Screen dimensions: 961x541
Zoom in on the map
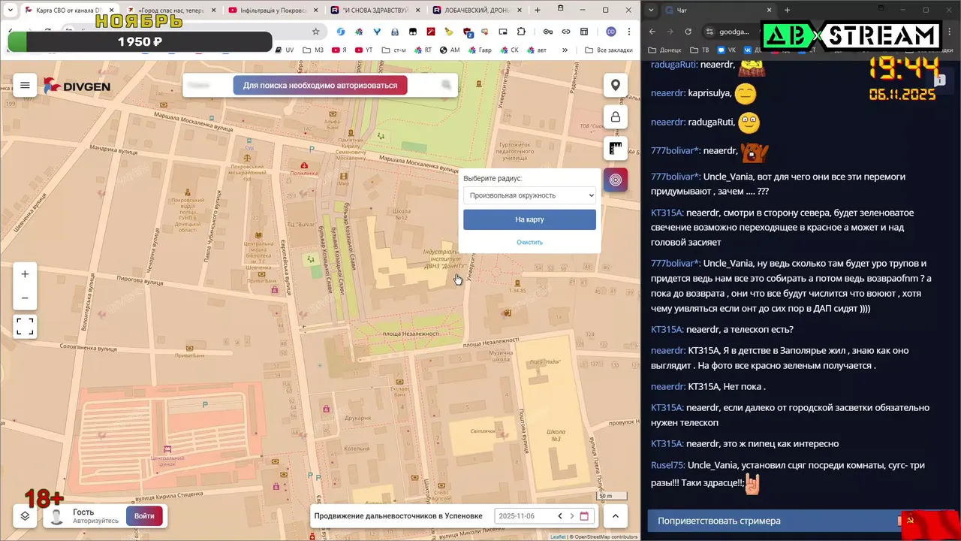25,274
